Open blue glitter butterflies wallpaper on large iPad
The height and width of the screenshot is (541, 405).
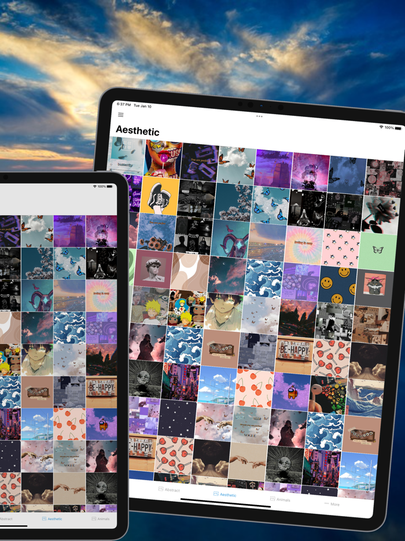point(270,205)
